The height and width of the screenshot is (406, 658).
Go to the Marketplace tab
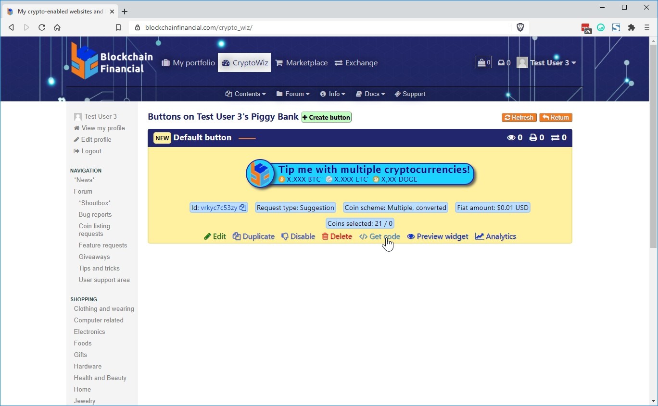coord(301,62)
